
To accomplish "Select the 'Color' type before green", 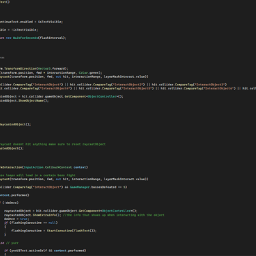I will pos(83,72).
